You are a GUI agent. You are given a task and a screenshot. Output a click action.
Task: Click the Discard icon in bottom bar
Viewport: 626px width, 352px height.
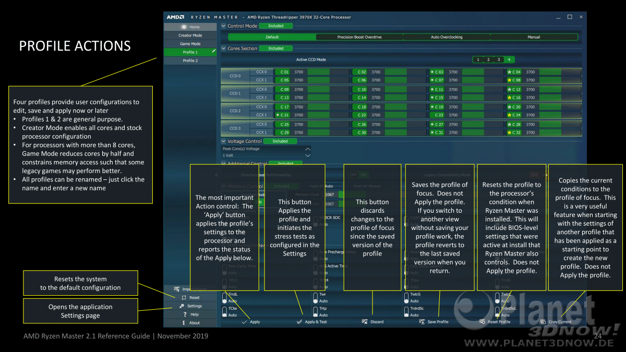coord(365,322)
